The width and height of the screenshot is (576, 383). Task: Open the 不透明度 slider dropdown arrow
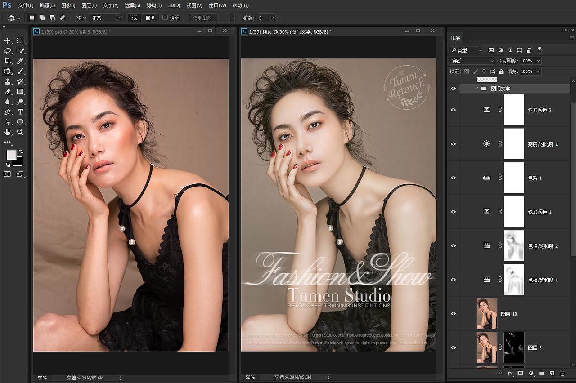tap(538, 61)
